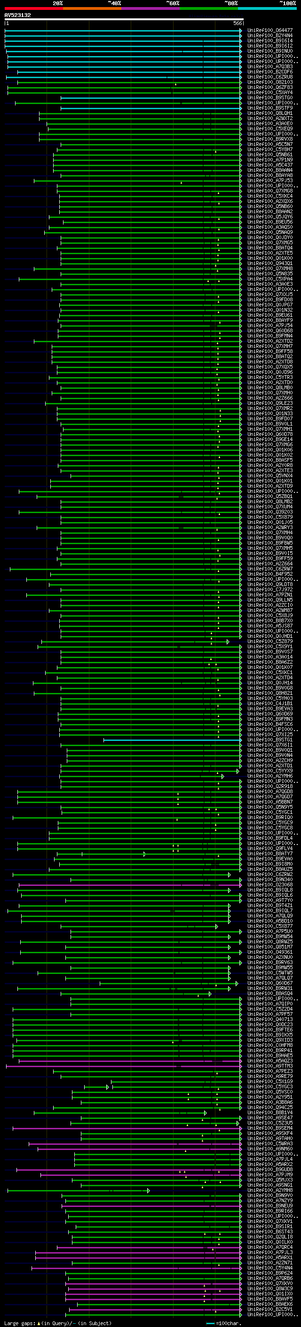Click the cyan ~100% identity legend bar
This screenshot has height=1327, width=301.
click(267, 8)
